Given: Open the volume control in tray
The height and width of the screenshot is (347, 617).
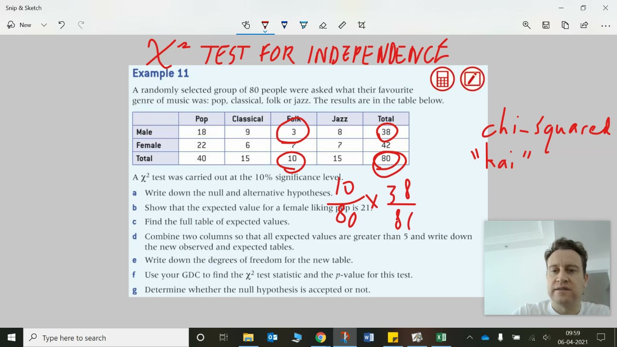Looking at the screenshot, I should [x=546, y=337].
